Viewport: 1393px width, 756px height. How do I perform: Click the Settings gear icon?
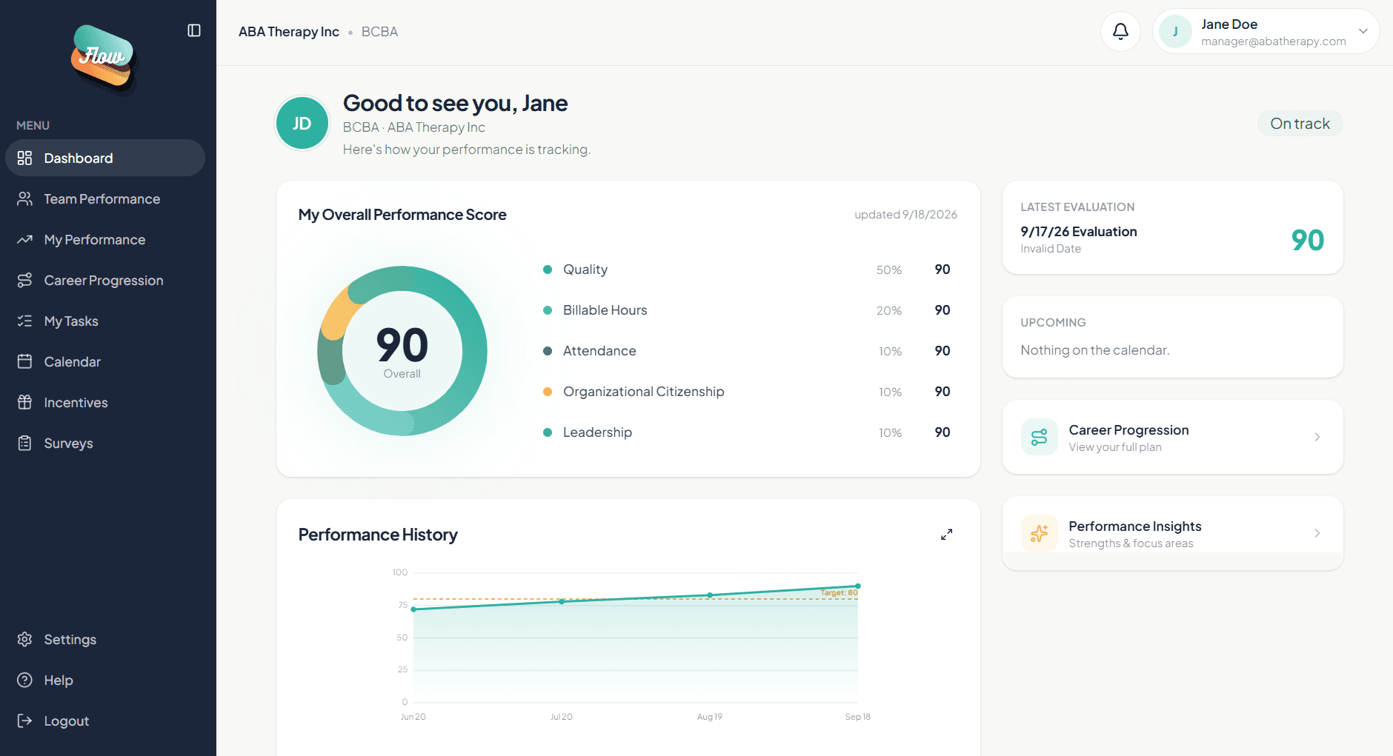click(x=25, y=639)
